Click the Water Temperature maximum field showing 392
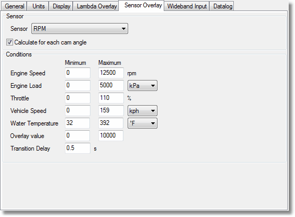 pyautogui.click(x=111, y=123)
